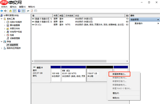
Task: Click the properties list toolbar icon
Action: pos(36,11)
